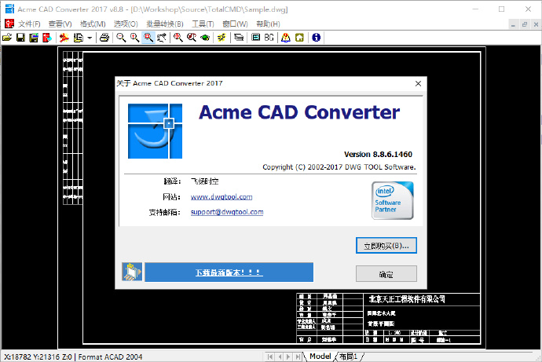Open the 文件(F) menu
Screen dimensions: 542x362
coord(29,24)
